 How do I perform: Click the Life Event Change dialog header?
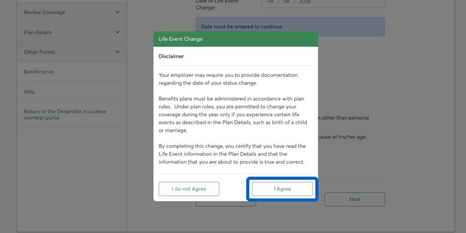[x=235, y=39]
